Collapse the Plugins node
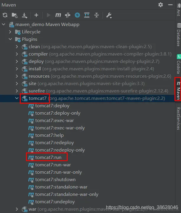 click(x=10, y=39)
